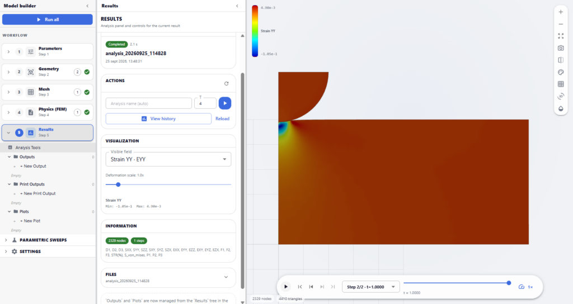
Task: Expand Geometry step chevron
Action: tap(8, 72)
